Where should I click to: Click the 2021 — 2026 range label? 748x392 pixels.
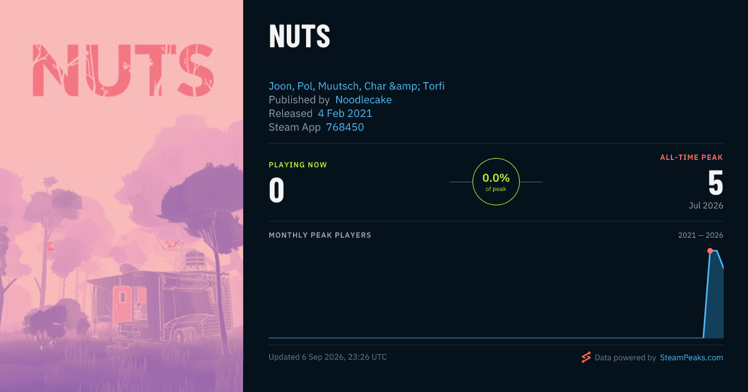click(x=701, y=235)
